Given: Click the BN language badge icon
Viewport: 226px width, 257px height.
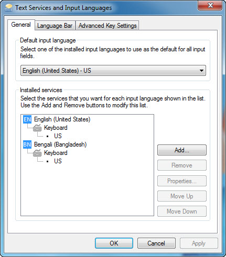Looking at the screenshot, I should point(27,144).
